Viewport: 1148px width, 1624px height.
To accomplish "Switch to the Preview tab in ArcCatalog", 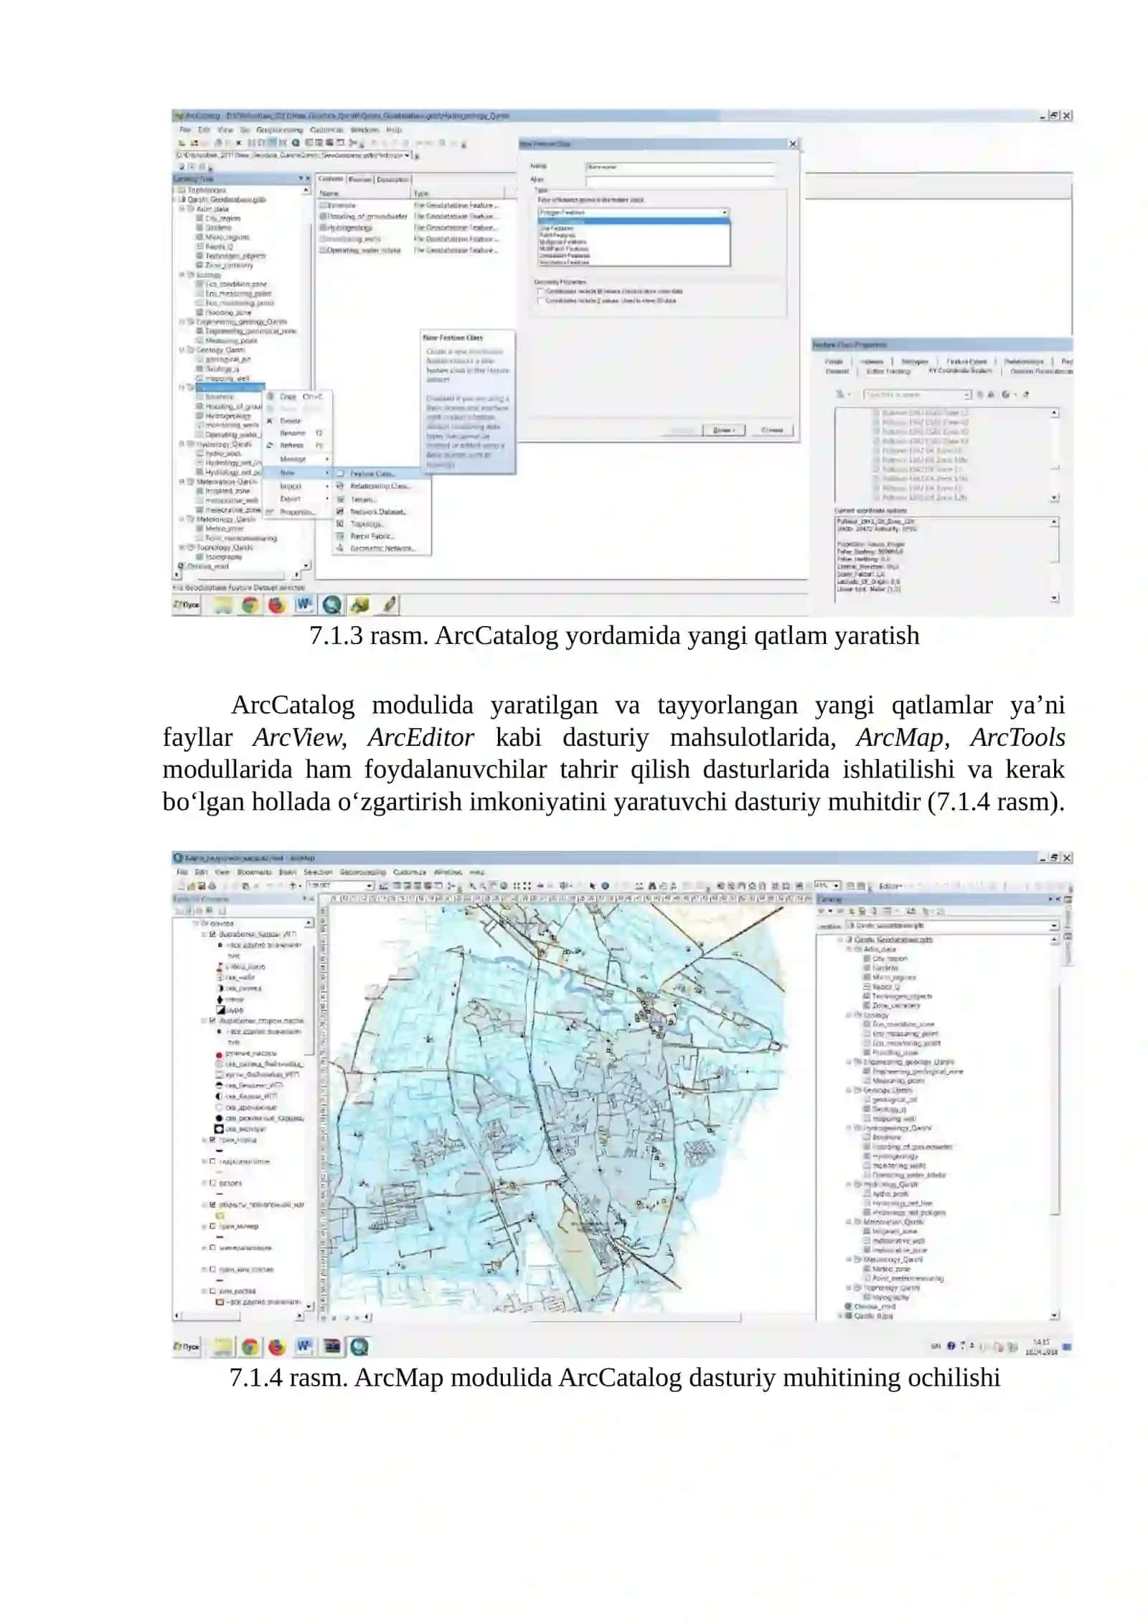I will click(x=360, y=179).
